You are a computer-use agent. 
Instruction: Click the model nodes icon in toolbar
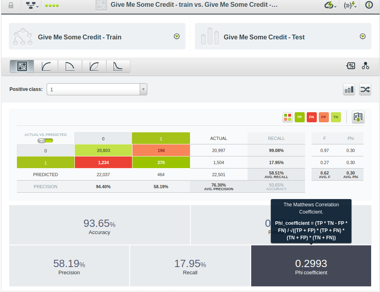pos(365,66)
